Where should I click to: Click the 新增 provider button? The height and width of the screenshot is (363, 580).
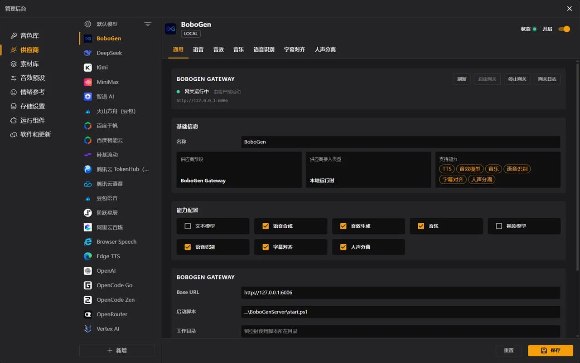pos(117,350)
